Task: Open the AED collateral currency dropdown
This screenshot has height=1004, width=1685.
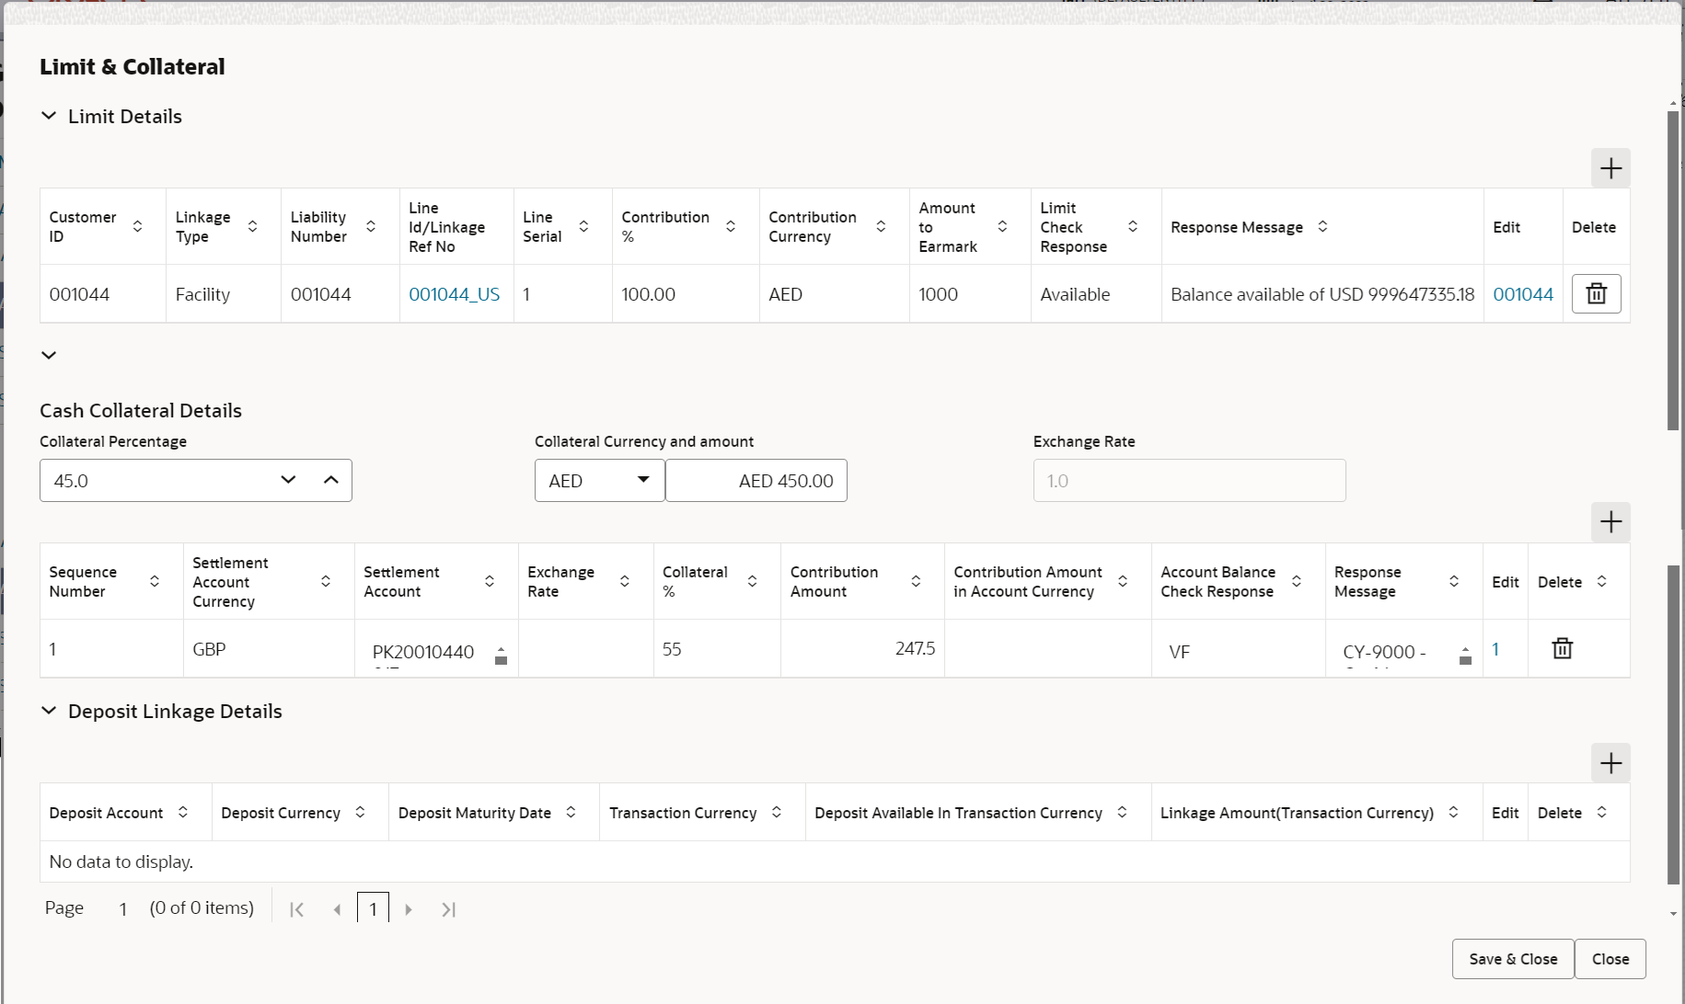Action: (x=599, y=481)
